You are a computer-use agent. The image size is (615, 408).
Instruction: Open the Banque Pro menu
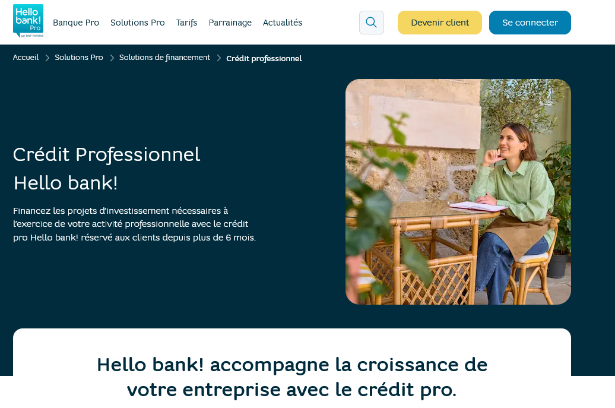pos(76,23)
